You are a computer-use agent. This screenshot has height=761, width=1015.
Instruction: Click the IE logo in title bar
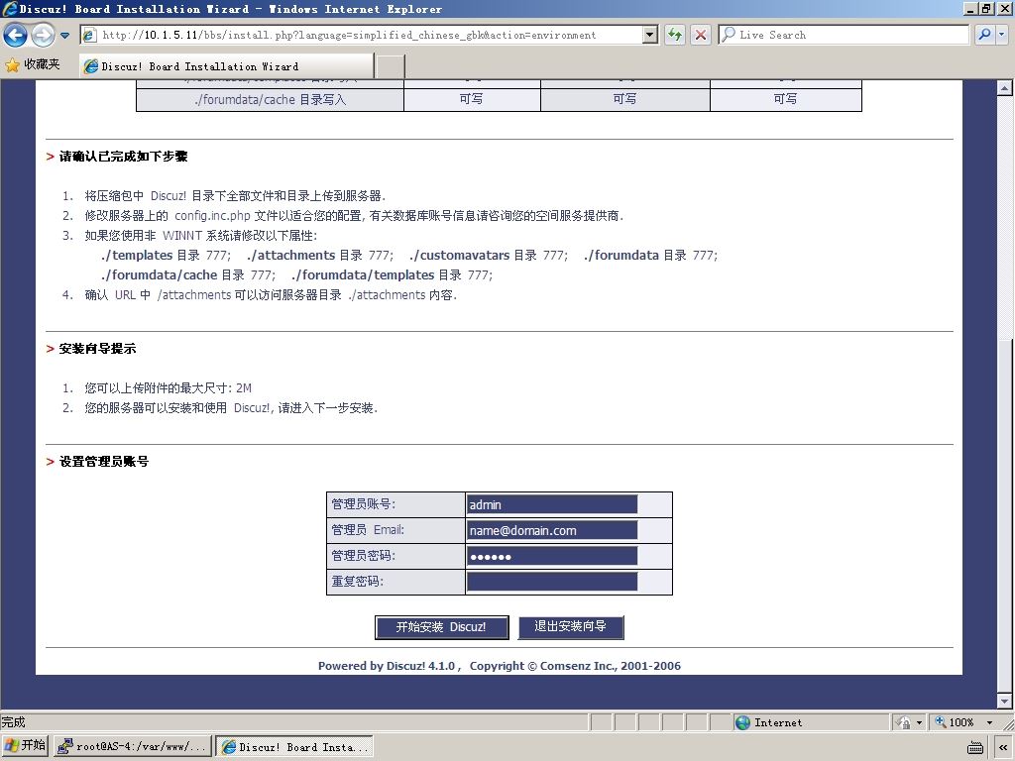tap(9, 9)
